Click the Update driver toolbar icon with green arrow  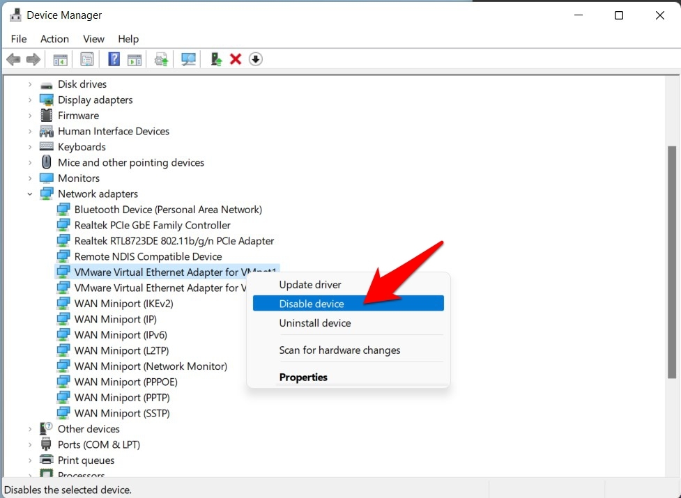pyautogui.click(x=217, y=59)
